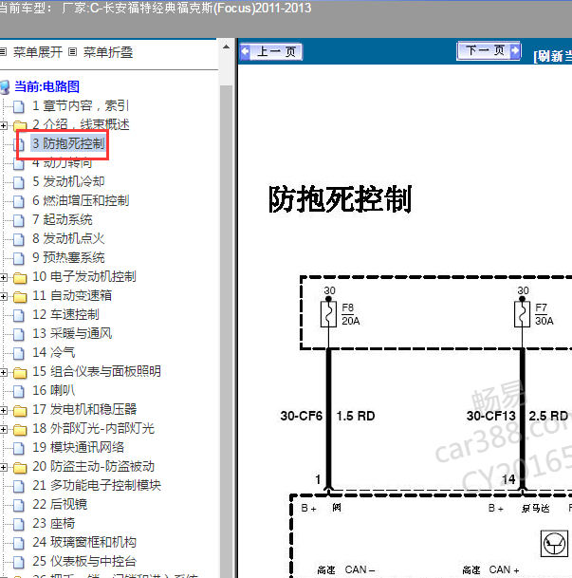572x578 pixels.
Task: Click page icon beside 19 模块通讯网络
Action: coord(19,448)
